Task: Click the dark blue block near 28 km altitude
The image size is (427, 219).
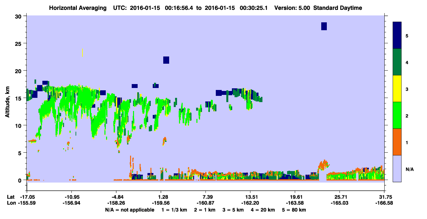Action: tap(324, 26)
